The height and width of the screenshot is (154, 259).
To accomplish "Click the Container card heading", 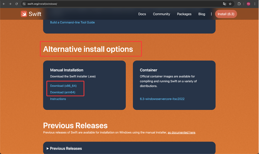I will click(x=148, y=70).
